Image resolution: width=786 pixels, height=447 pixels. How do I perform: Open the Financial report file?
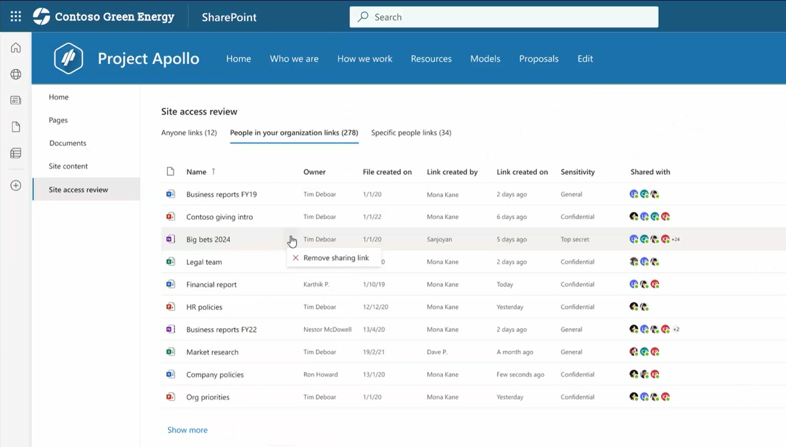point(211,285)
